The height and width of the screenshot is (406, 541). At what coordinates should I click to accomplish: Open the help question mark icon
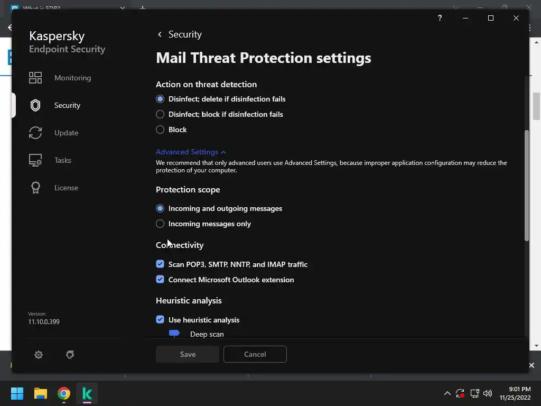[440, 18]
